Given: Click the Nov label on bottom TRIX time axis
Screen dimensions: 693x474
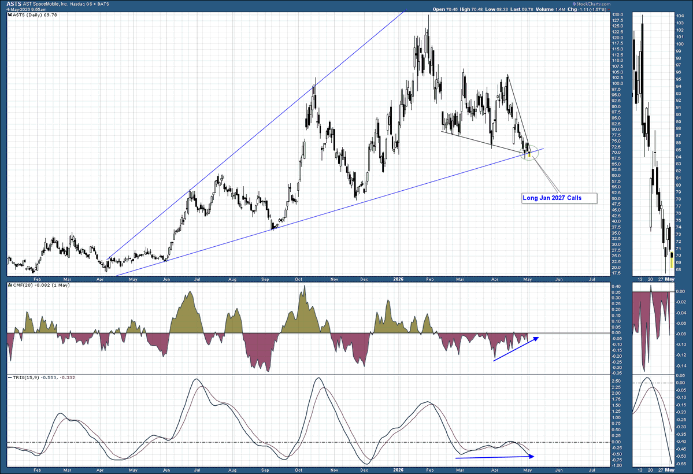Looking at the screenshot, I should point(334,470).
